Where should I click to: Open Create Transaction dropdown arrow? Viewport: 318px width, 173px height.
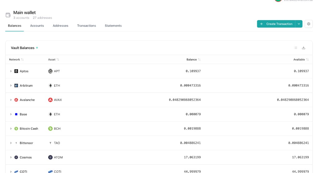click(299, 24)
